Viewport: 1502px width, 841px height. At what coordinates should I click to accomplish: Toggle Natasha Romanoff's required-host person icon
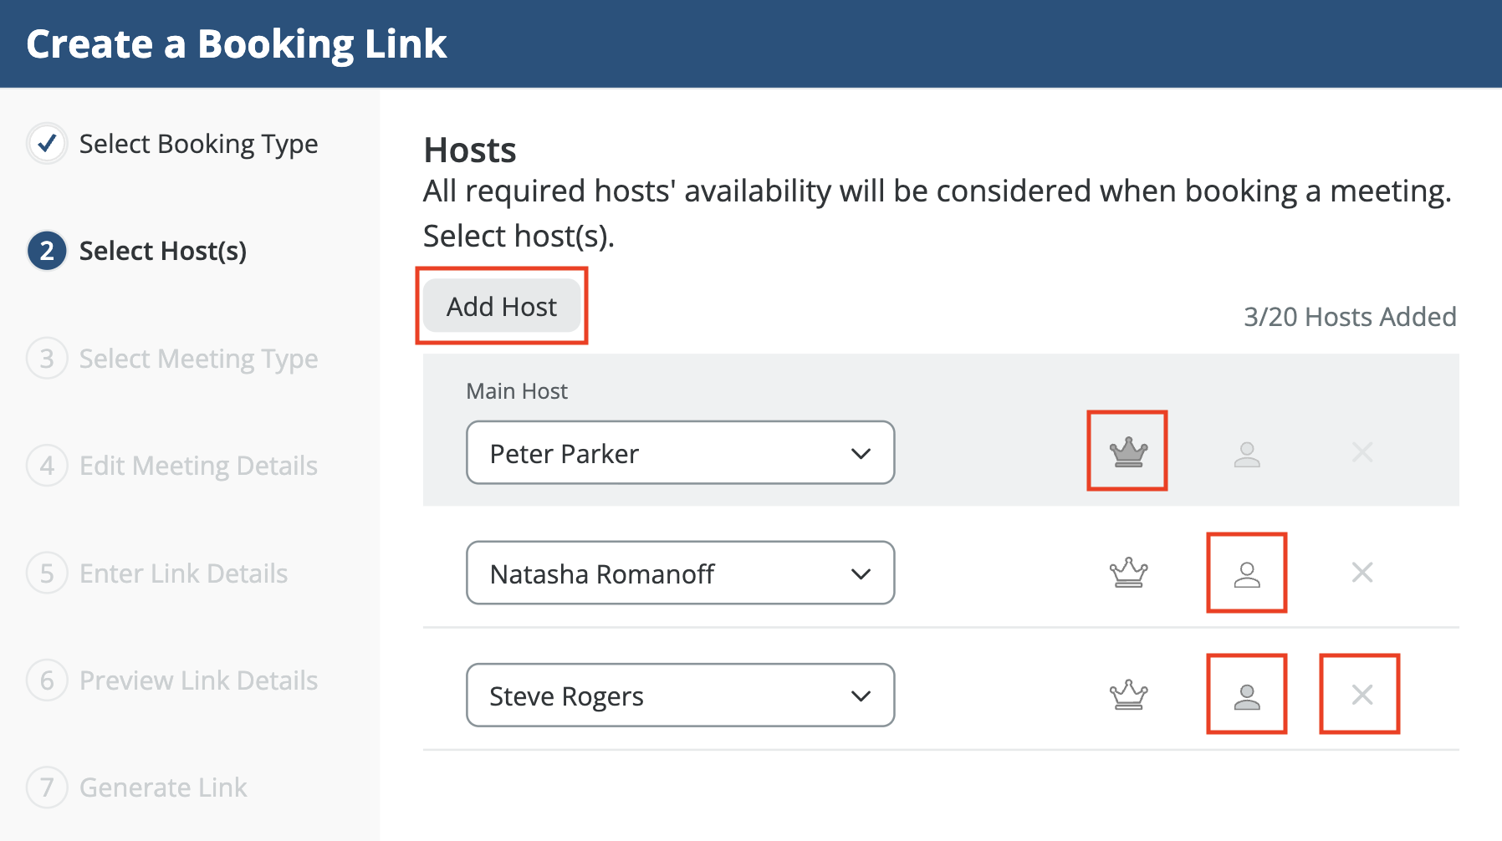click(1246, 573)
